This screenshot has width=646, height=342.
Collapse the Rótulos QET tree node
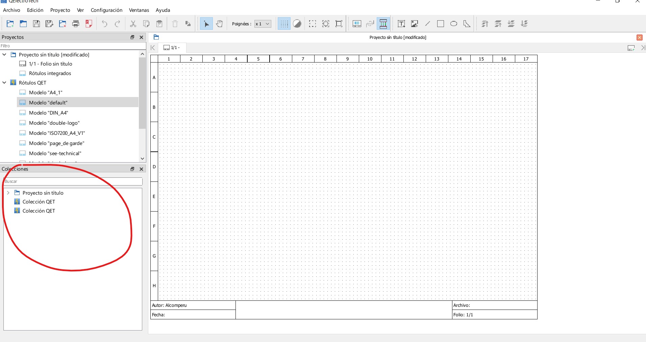click(4, 82)
